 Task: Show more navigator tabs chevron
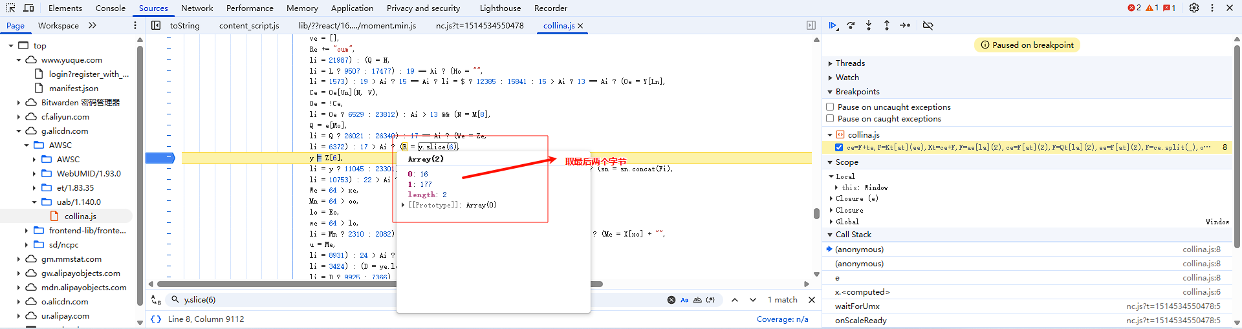tap(93, 25)
